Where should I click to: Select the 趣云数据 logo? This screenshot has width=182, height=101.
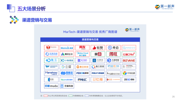point(98,67)
